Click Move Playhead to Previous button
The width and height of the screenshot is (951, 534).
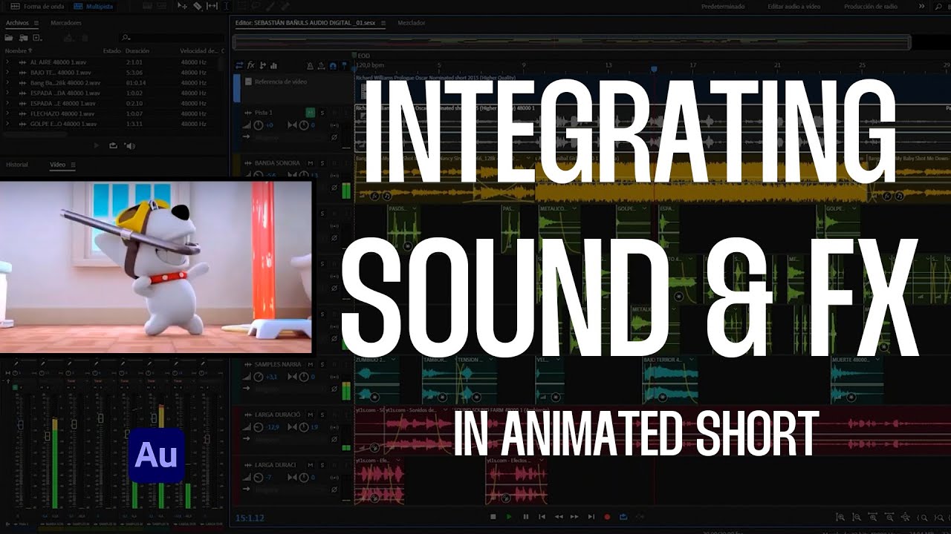542,517
